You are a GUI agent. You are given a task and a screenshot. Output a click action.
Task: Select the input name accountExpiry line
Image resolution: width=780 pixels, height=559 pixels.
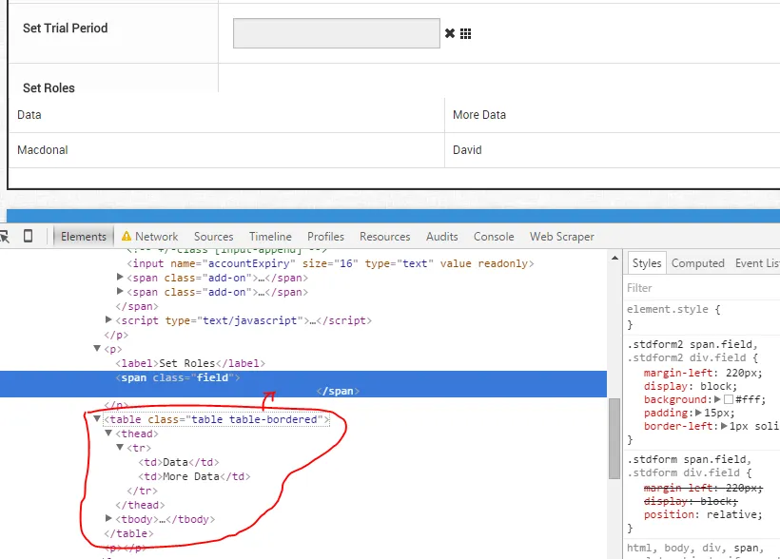[x=330, y=263]
